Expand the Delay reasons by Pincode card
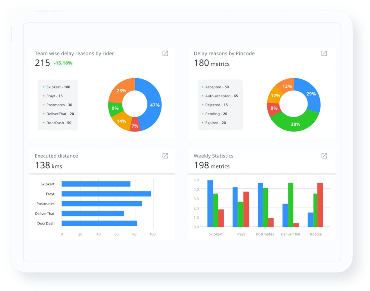 324,53
